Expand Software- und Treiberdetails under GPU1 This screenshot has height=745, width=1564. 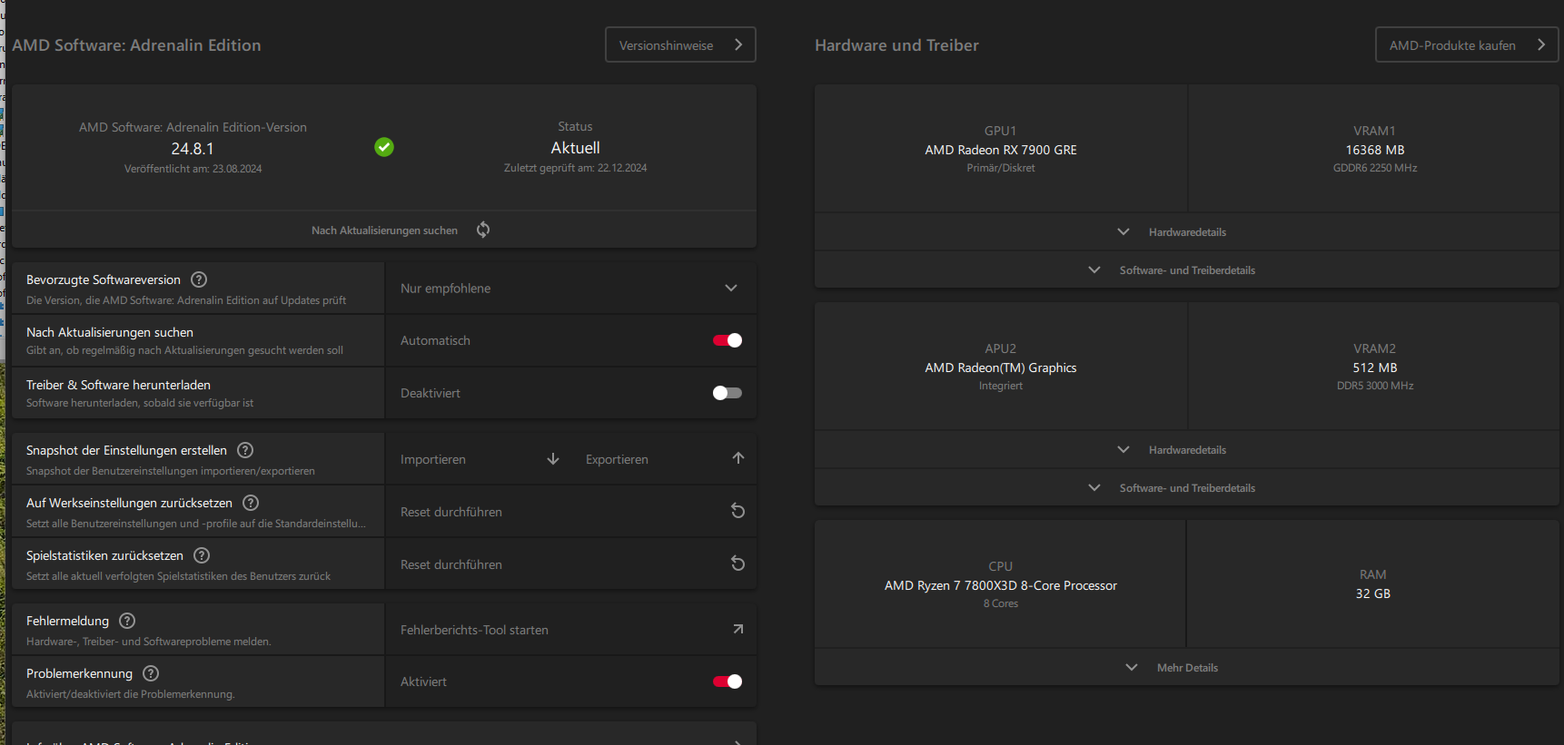click(x=1186, y=270)
